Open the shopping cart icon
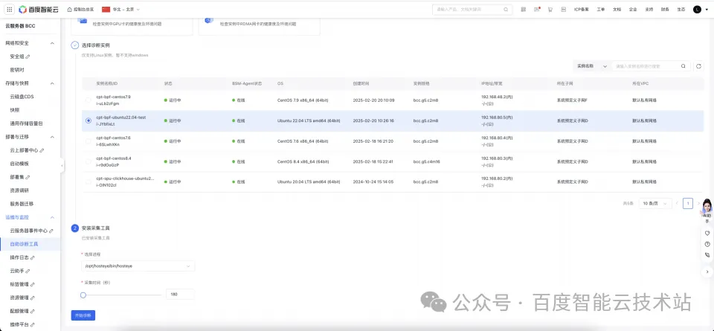 550,9
